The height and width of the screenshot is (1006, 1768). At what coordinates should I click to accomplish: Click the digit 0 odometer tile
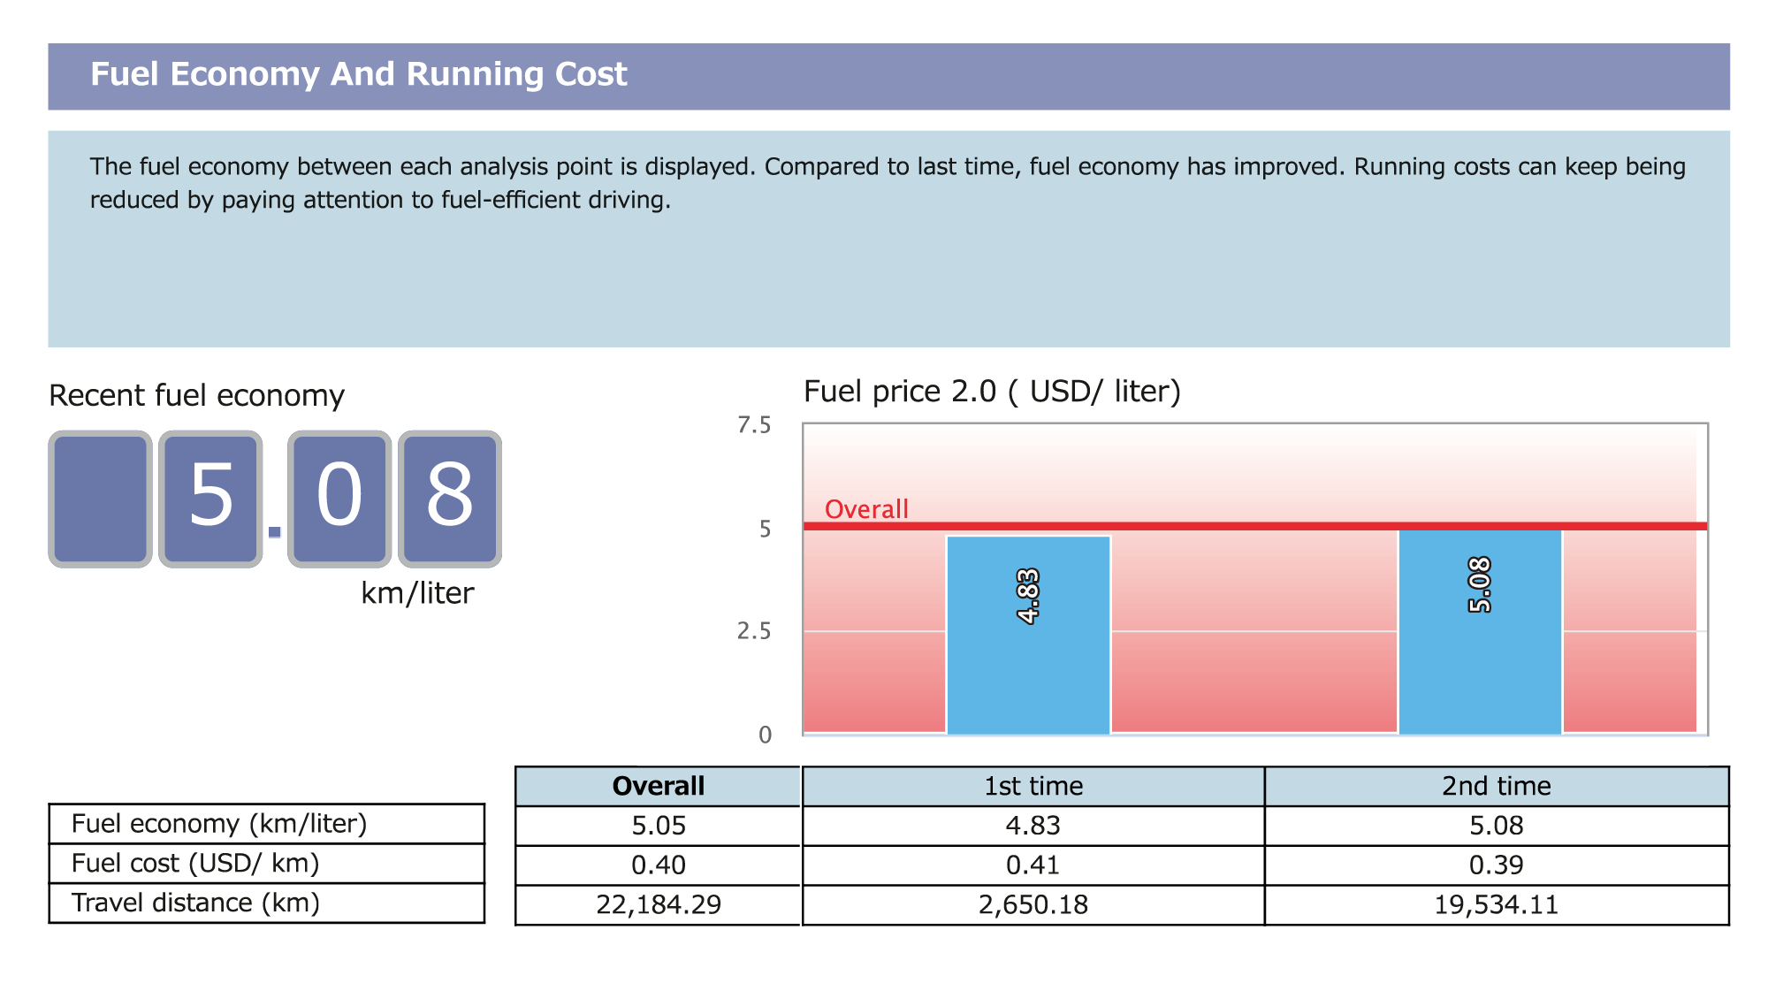click(339, 499)
